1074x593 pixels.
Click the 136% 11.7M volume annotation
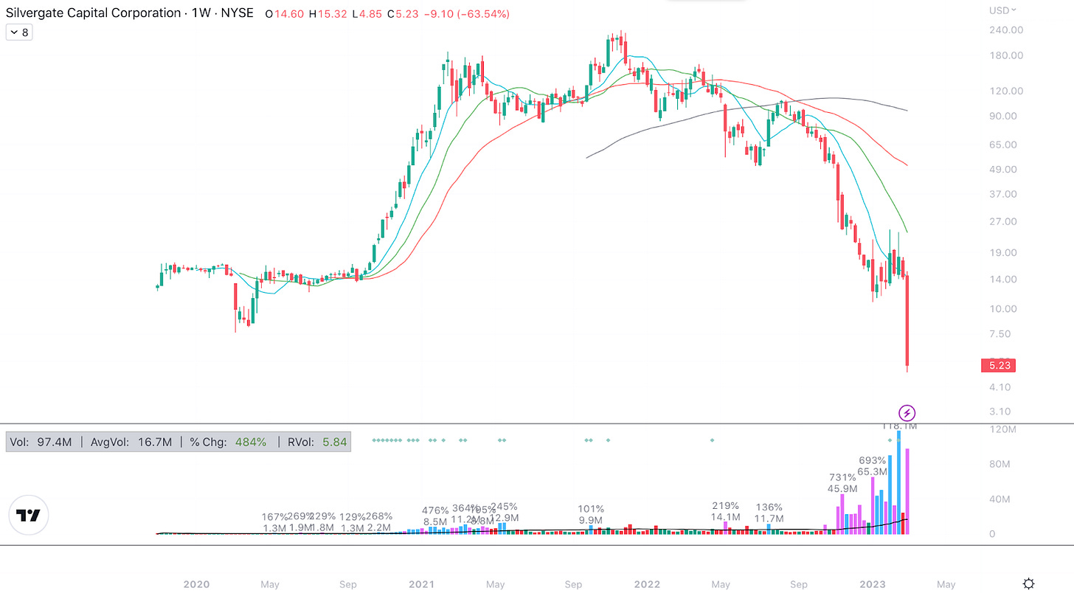coord(769,513)
